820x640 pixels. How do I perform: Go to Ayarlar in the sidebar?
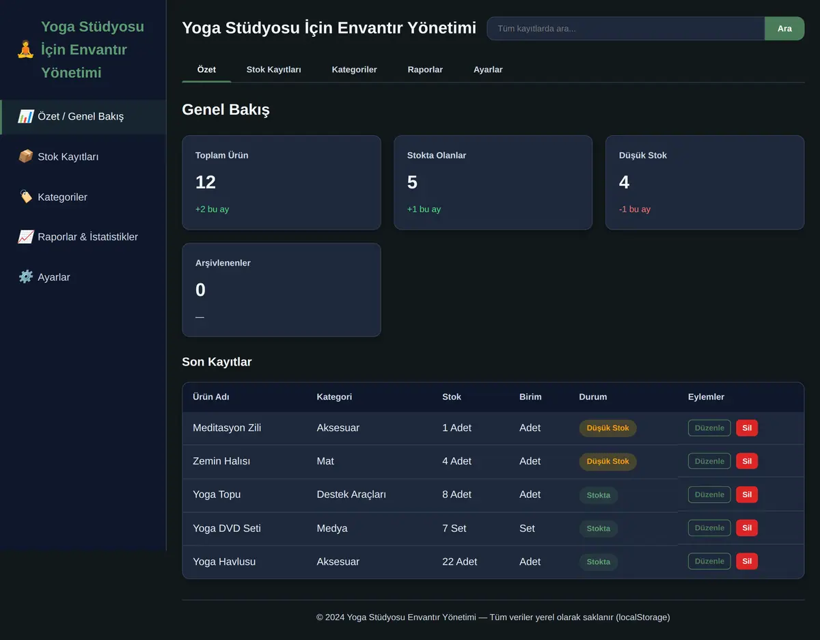point(83,277)
